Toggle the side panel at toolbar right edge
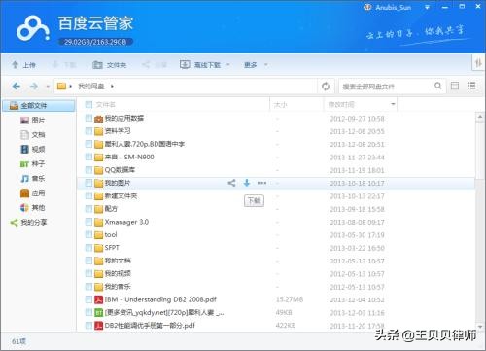The width and height of the screenshot is (486, 351). [478, 63]
